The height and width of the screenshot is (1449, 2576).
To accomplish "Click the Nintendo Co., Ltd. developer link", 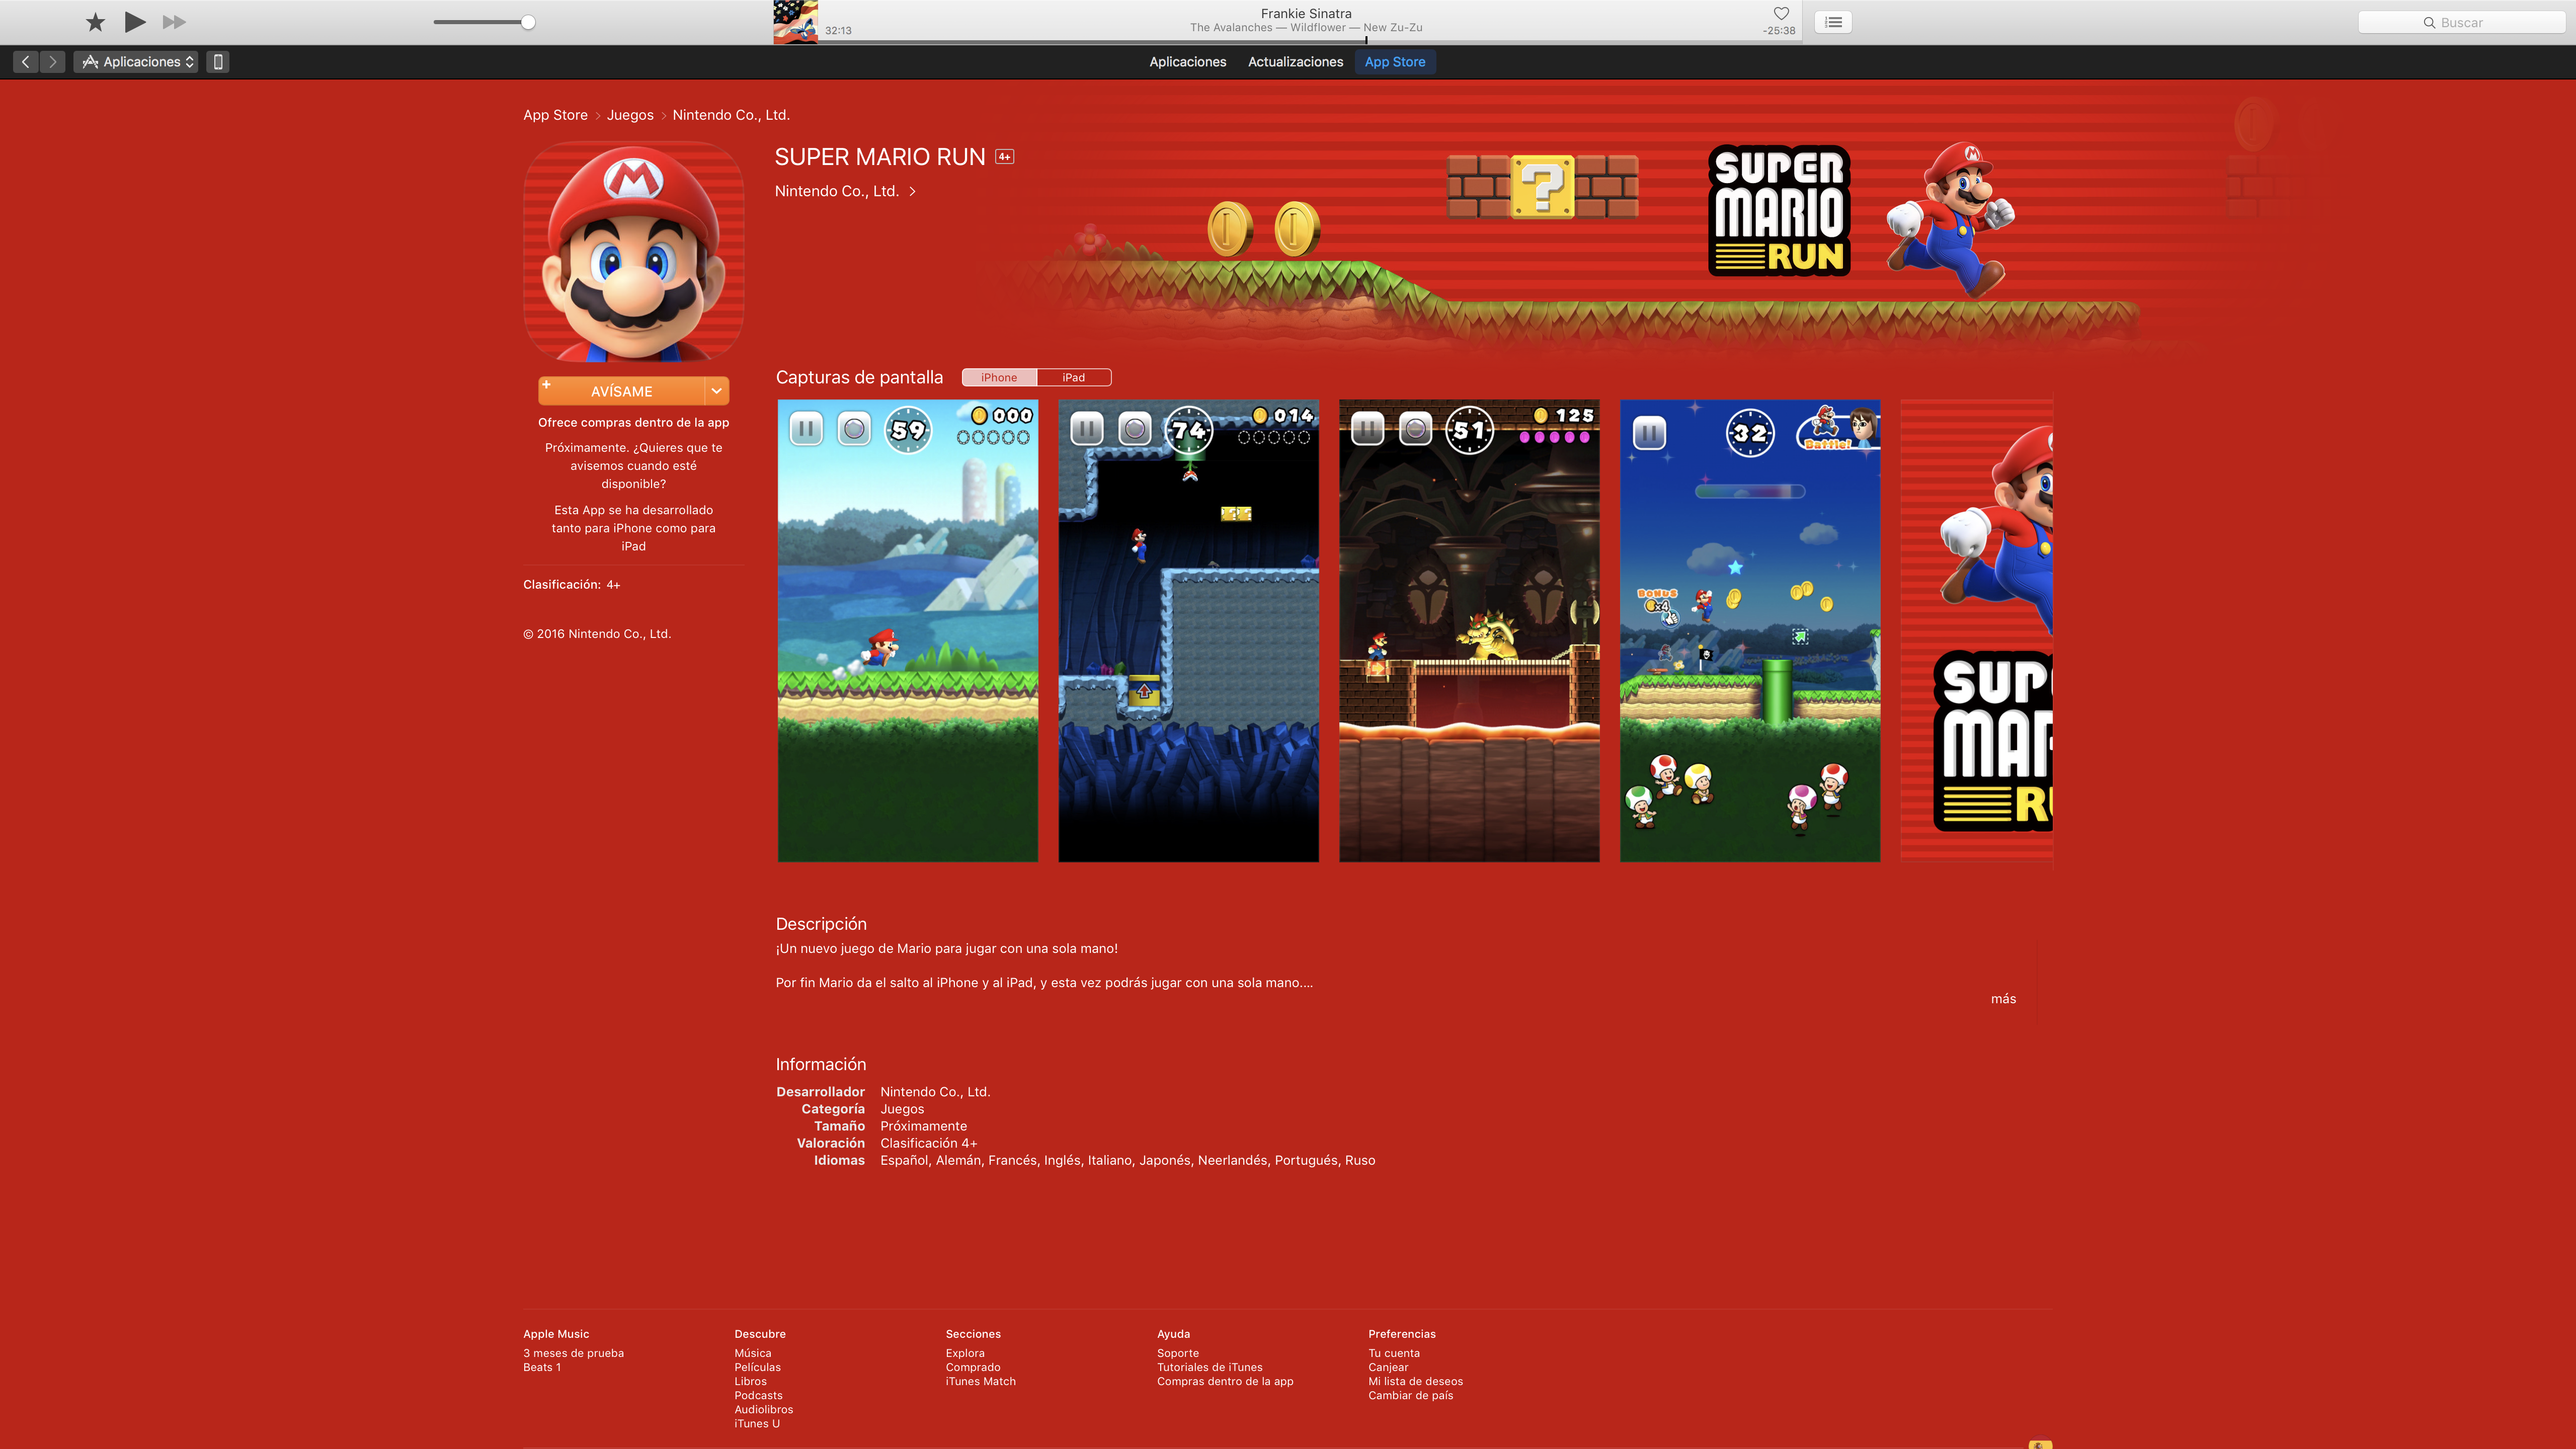I will (845, 191).
